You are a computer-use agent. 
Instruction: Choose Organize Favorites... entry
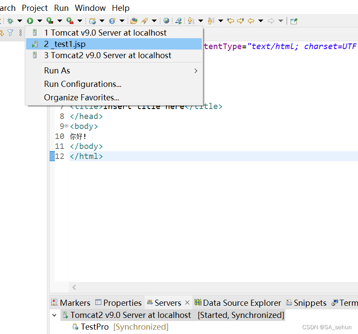point(81,97)
